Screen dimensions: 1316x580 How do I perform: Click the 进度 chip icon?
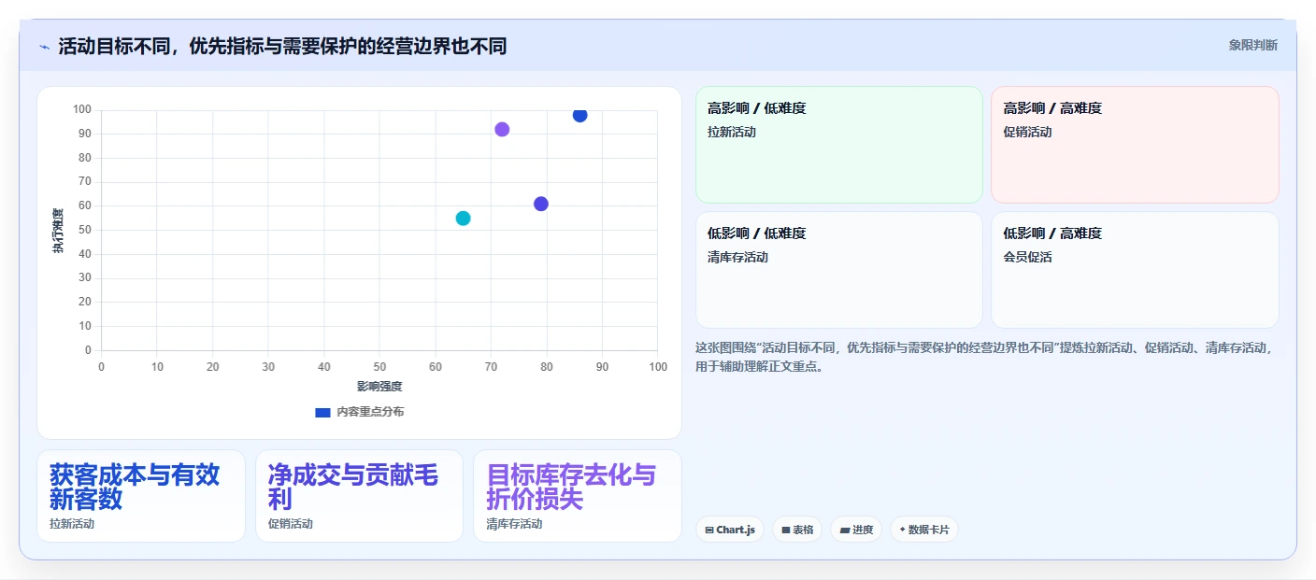(x=845, y=530)
